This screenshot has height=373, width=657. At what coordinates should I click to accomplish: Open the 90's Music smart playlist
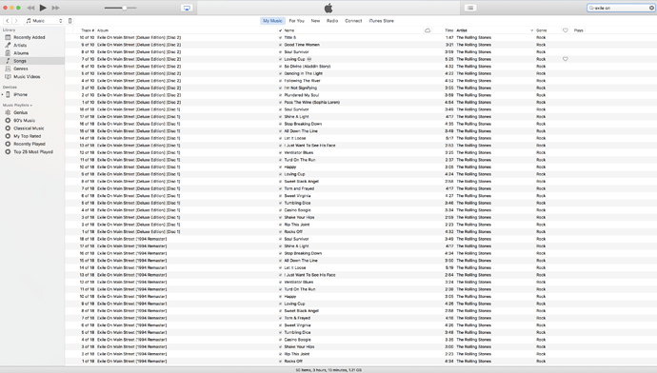24,121
